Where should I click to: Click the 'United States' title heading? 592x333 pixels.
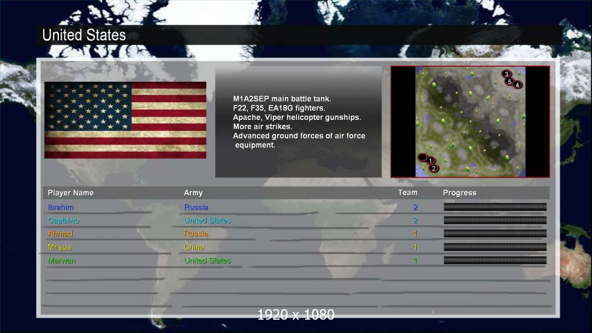[84, 35]
